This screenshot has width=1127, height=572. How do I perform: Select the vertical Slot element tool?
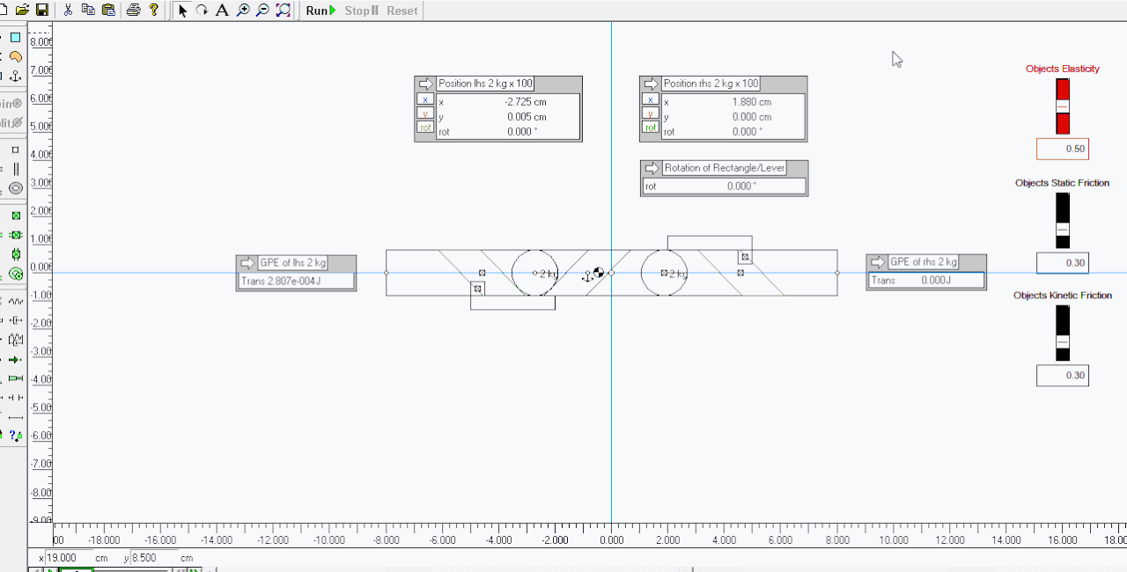(16, 169)
